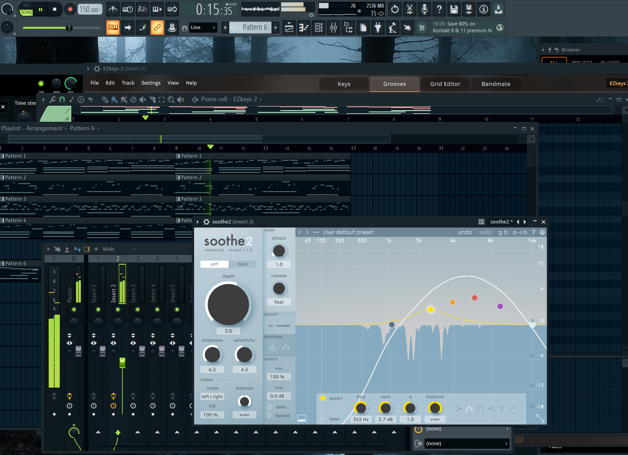Open the Channel rack from toolbar

[x=319, y=28]
